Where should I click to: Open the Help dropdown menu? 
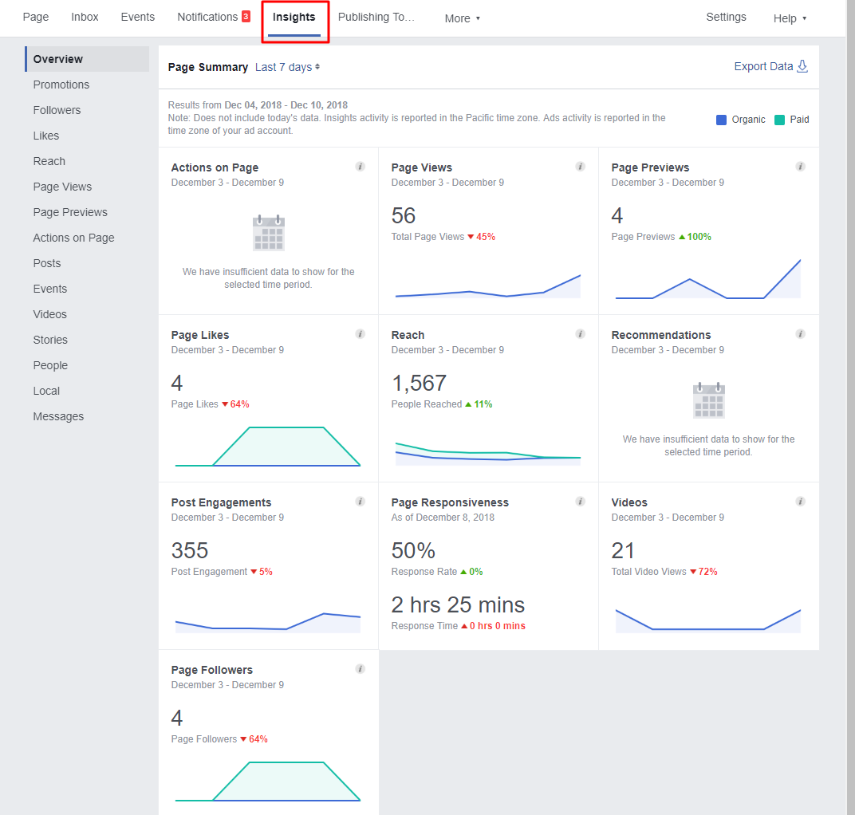(789, 18)
